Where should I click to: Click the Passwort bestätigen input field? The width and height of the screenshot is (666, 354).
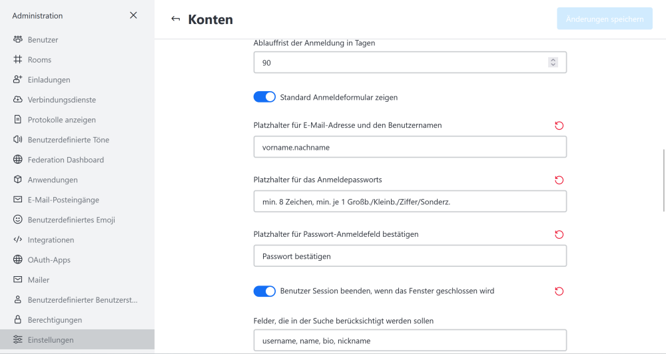[410, 256]
